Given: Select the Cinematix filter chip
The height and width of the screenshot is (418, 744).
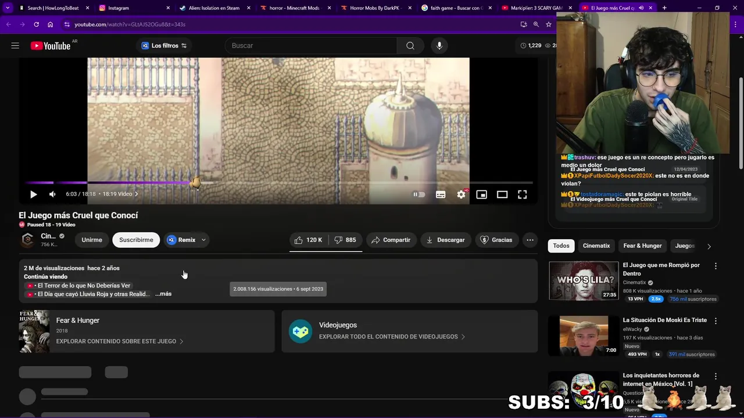Looking at the screenshot, I should tap(596, 246).
